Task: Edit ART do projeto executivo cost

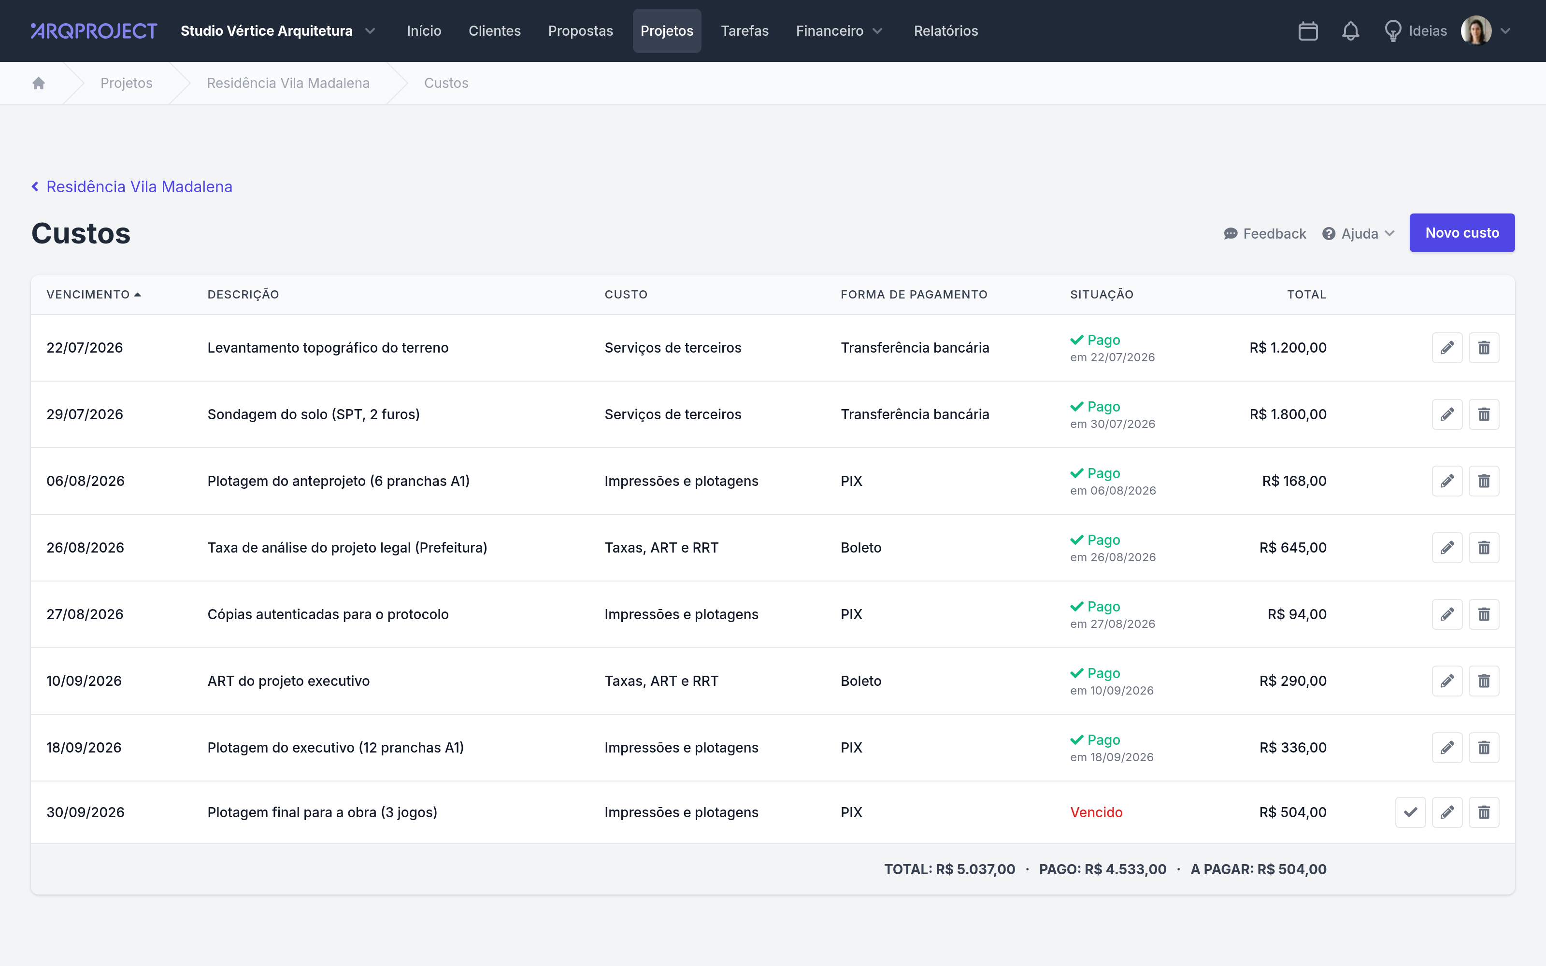Action: [x=1447, y=681]
